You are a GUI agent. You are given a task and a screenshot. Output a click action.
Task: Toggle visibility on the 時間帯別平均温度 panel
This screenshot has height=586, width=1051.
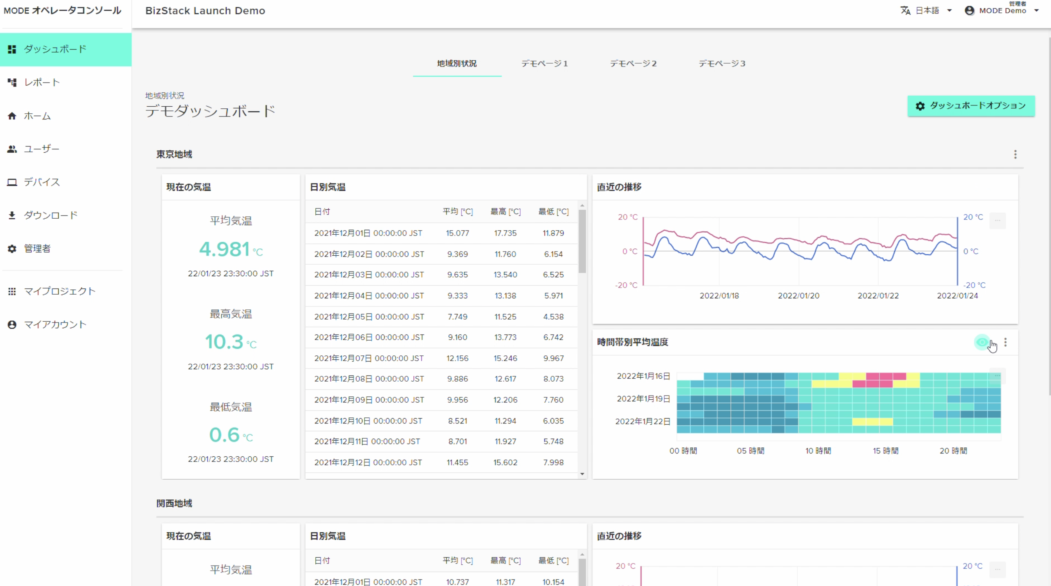coord(982,342)
